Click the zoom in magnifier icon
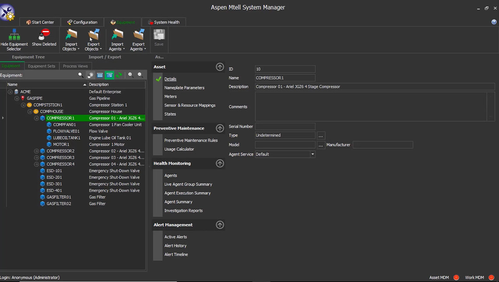Viewport: 499px width, 282px height. pyautogui.click(x=130, y=75)
